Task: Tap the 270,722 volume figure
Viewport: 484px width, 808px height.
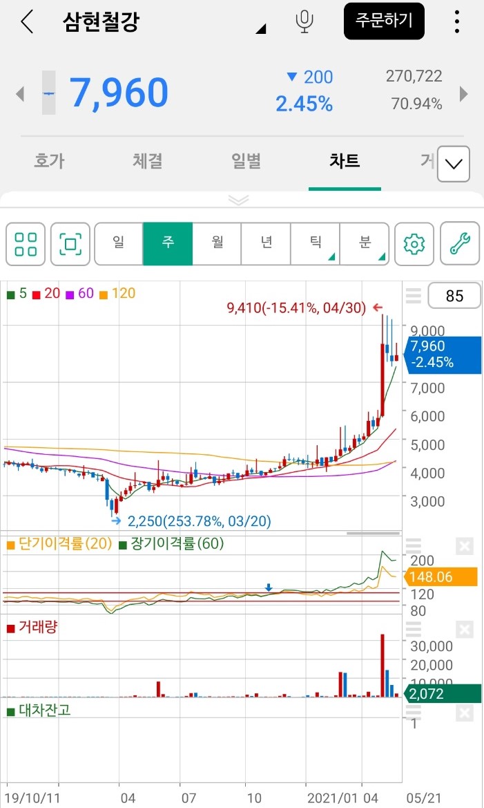Action: coord(414,76)
